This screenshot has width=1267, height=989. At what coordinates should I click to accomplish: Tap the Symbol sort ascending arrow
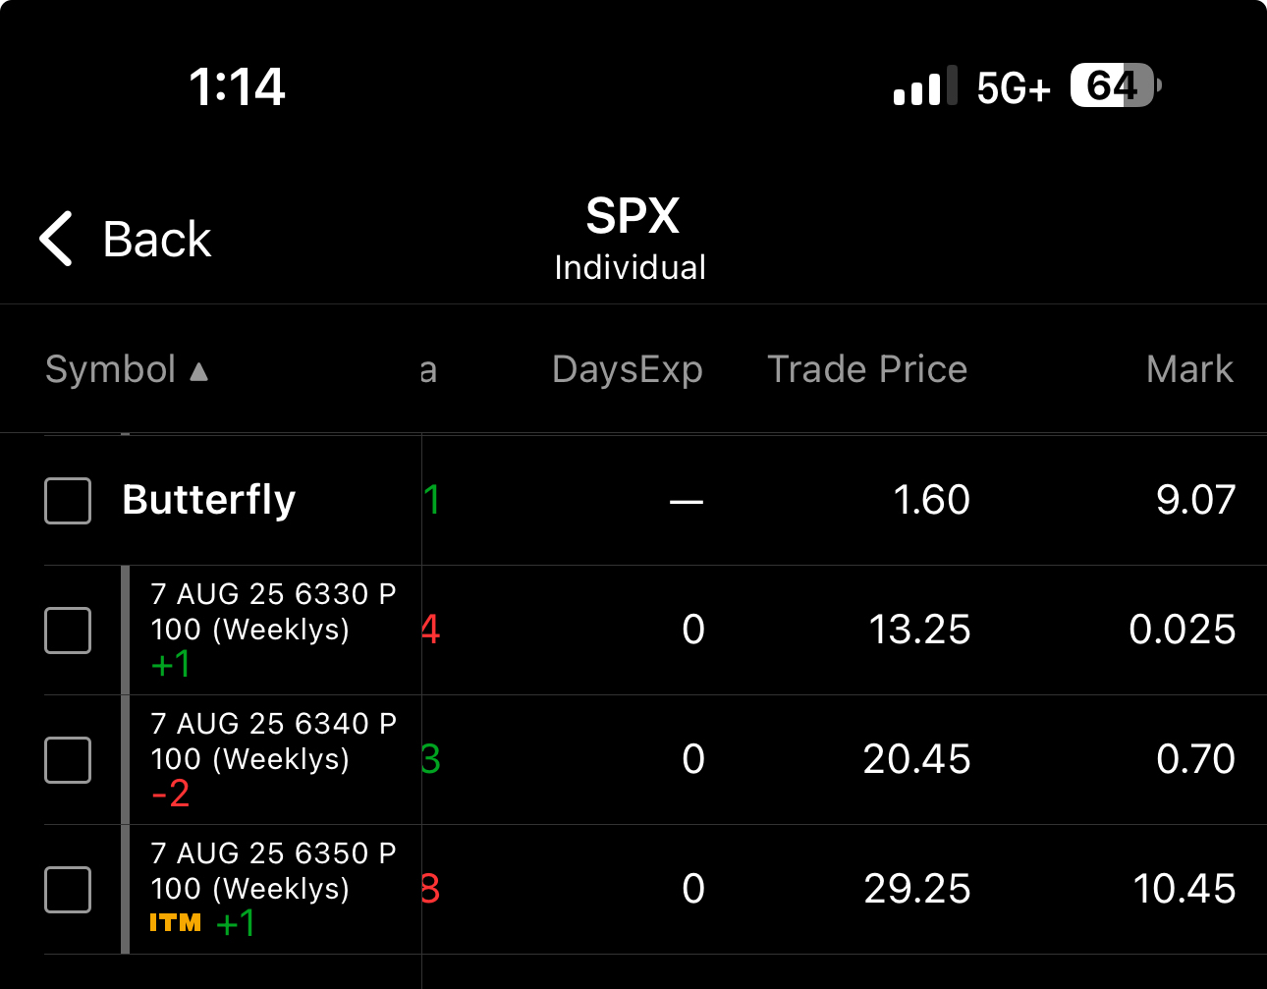[199, 371]
